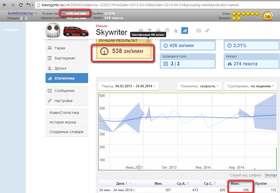Click the red car picture in profile header
The height and width of the screenshot is (193, 280).
click(76, 31)
